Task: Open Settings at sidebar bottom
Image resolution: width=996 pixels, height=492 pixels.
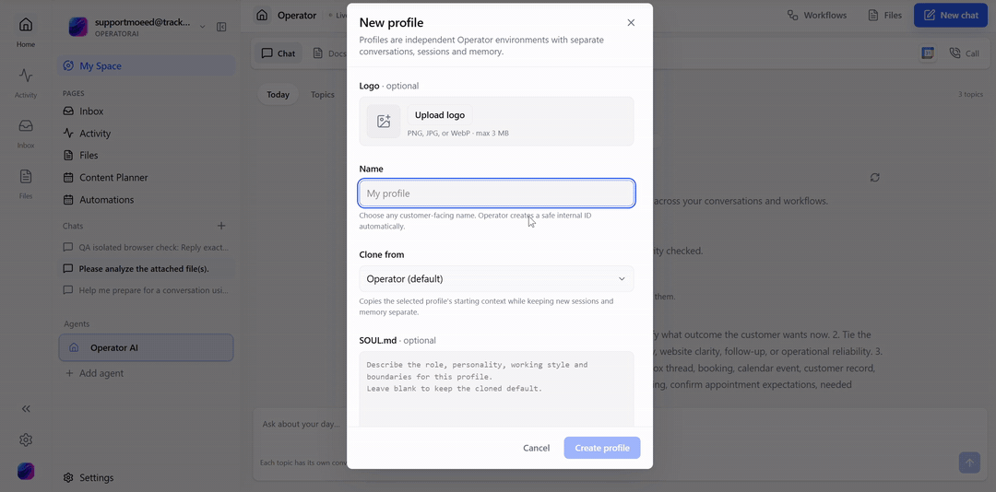Action: pos(89,477)
